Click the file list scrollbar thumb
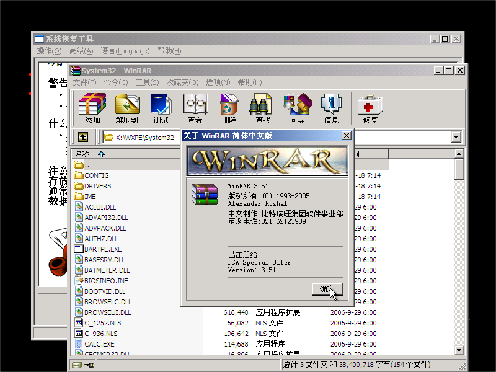The height and width of the screenshot is (372, 496). [459, 169]
